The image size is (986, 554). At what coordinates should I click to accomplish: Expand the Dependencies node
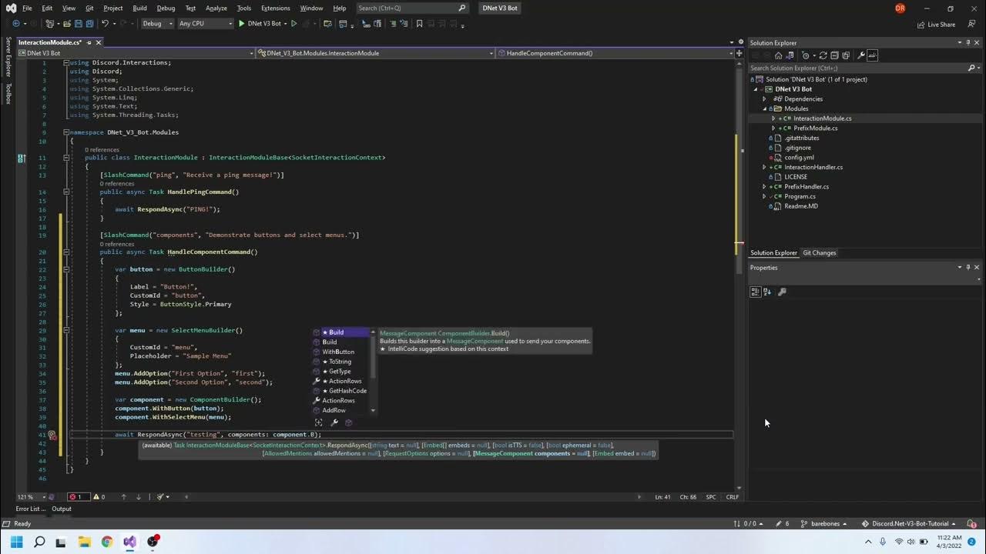[764, 99]
